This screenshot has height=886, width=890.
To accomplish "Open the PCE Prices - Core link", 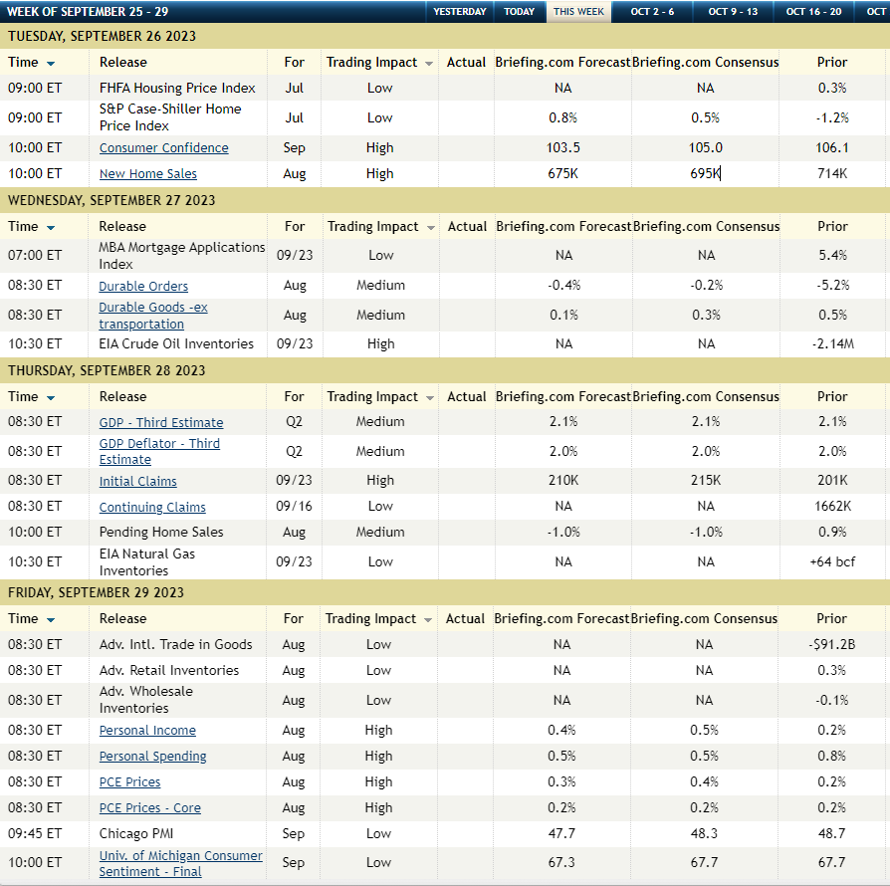I will [150, 807].
